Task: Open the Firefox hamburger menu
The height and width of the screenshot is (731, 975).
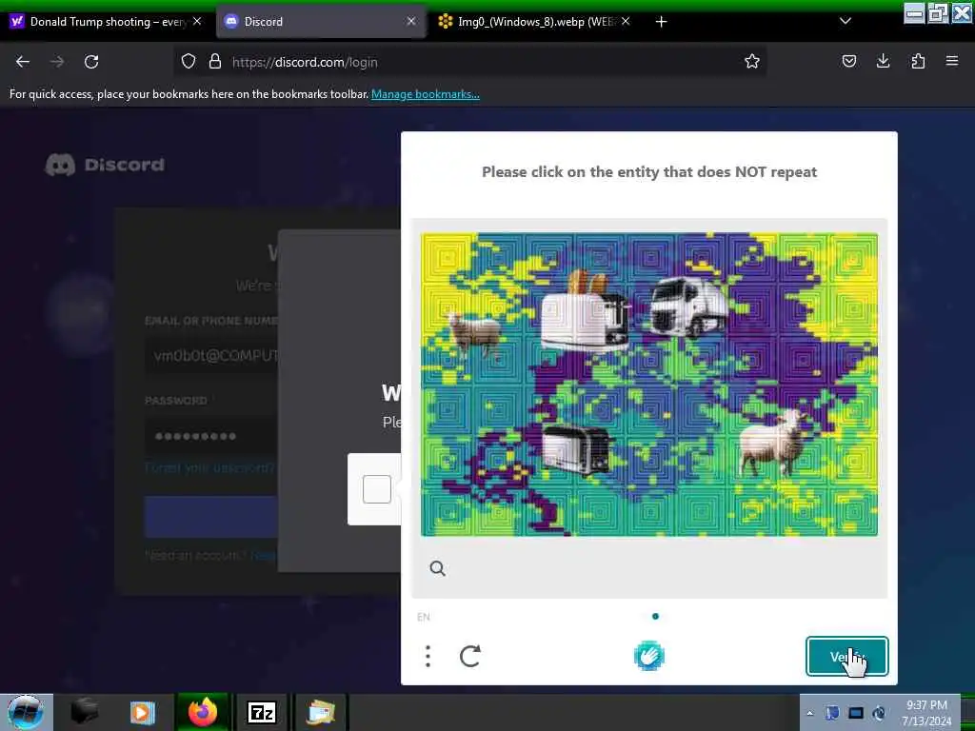Action: (952, 62)
